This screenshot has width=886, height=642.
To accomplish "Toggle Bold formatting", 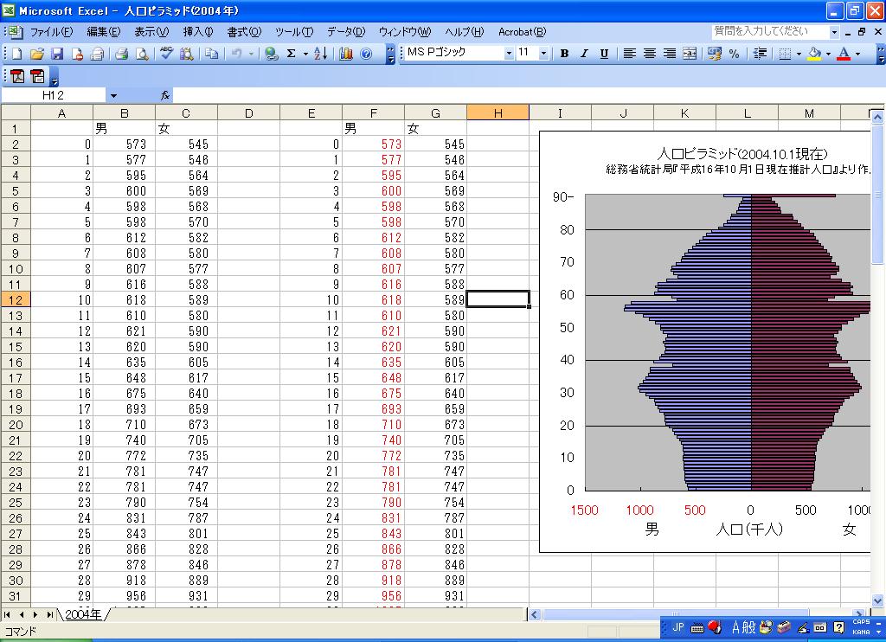I will click(x=564, y=54).
